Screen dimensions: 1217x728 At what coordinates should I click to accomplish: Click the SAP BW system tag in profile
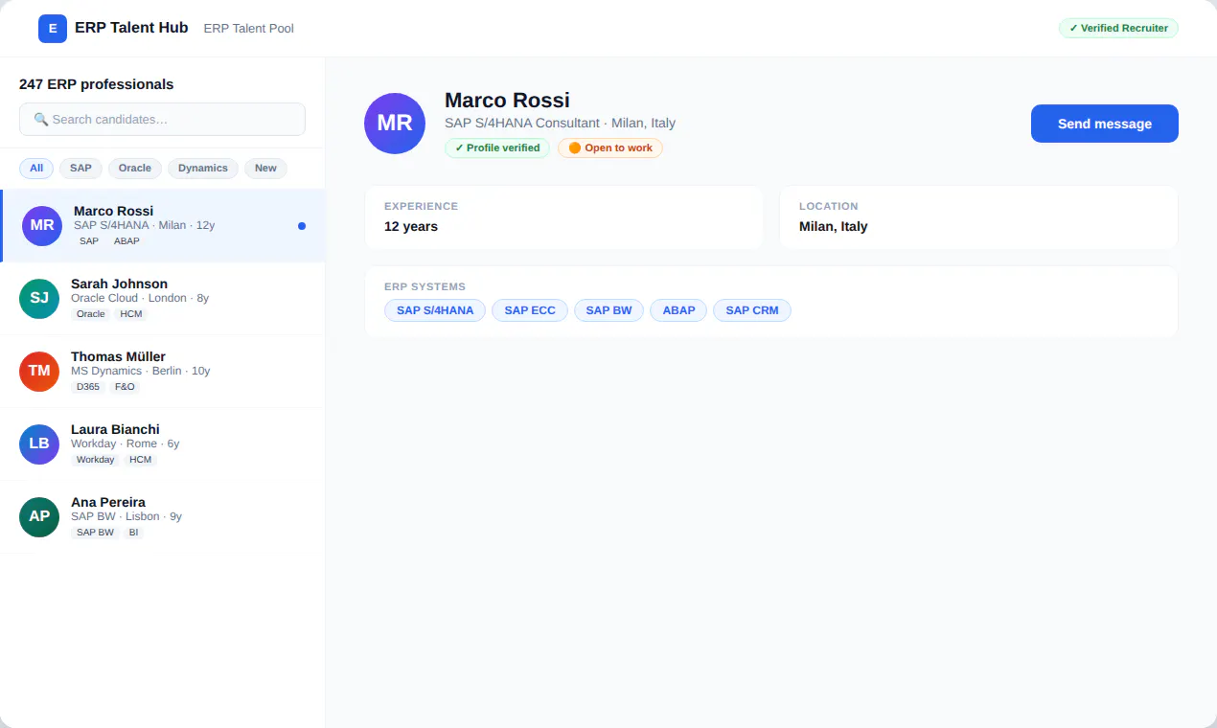(608, 310)
